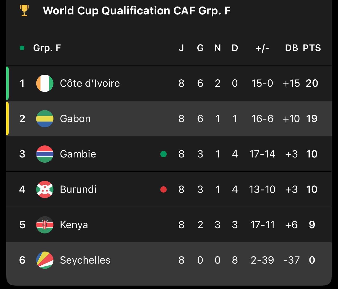Tap the Seychelles flag icon
338x289 pixels.
coord(45,260)
